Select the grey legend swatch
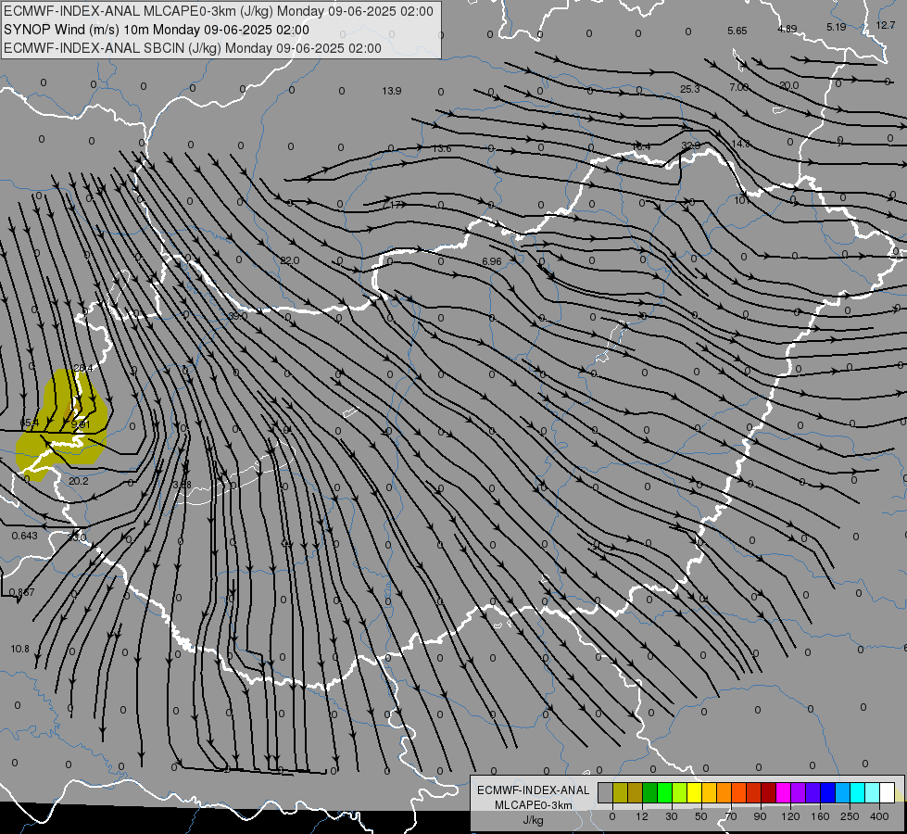 (605, 792)
